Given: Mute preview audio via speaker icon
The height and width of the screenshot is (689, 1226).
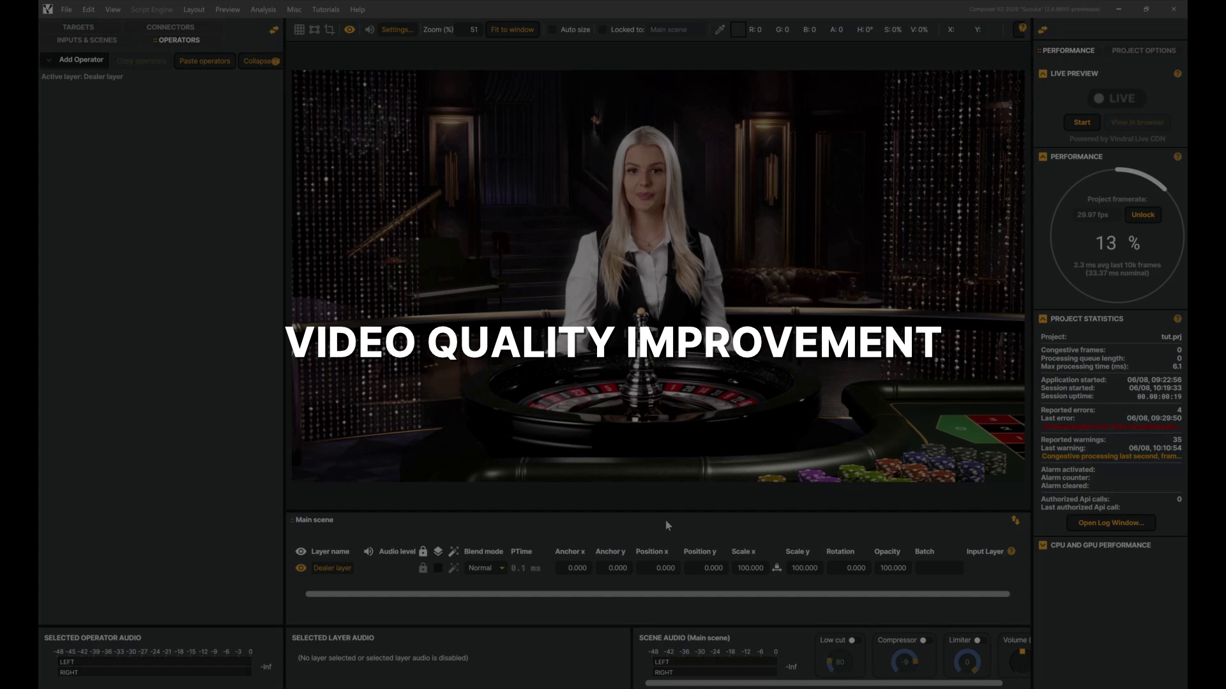Looking at the screenshot, I should click(369, 29).
